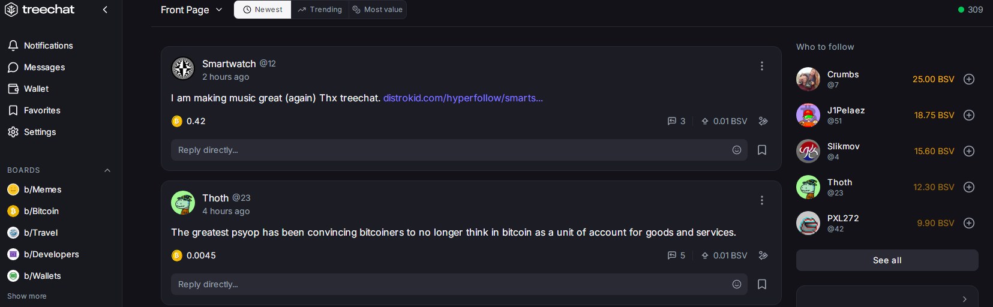The width and height of the screenshot is (993, 307).
Task: Upvote Smartwatch's post for 0.01 BSV
Action: (724, 121)
